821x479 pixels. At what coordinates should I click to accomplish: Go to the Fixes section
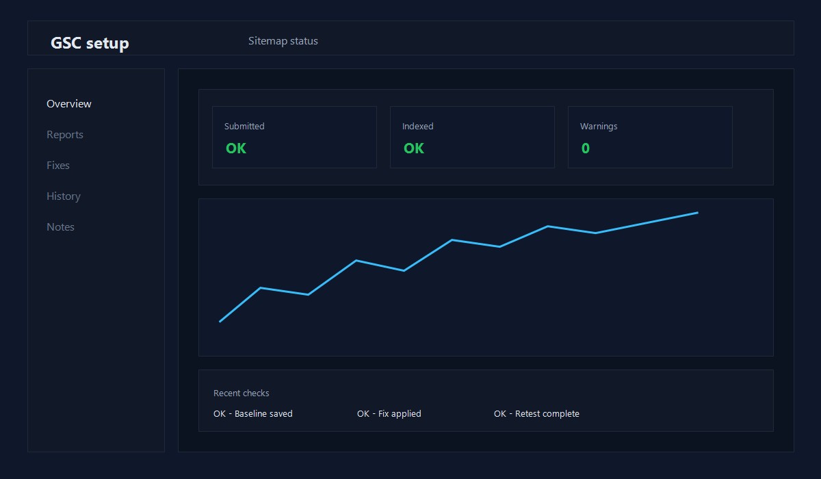click(58, 165)
